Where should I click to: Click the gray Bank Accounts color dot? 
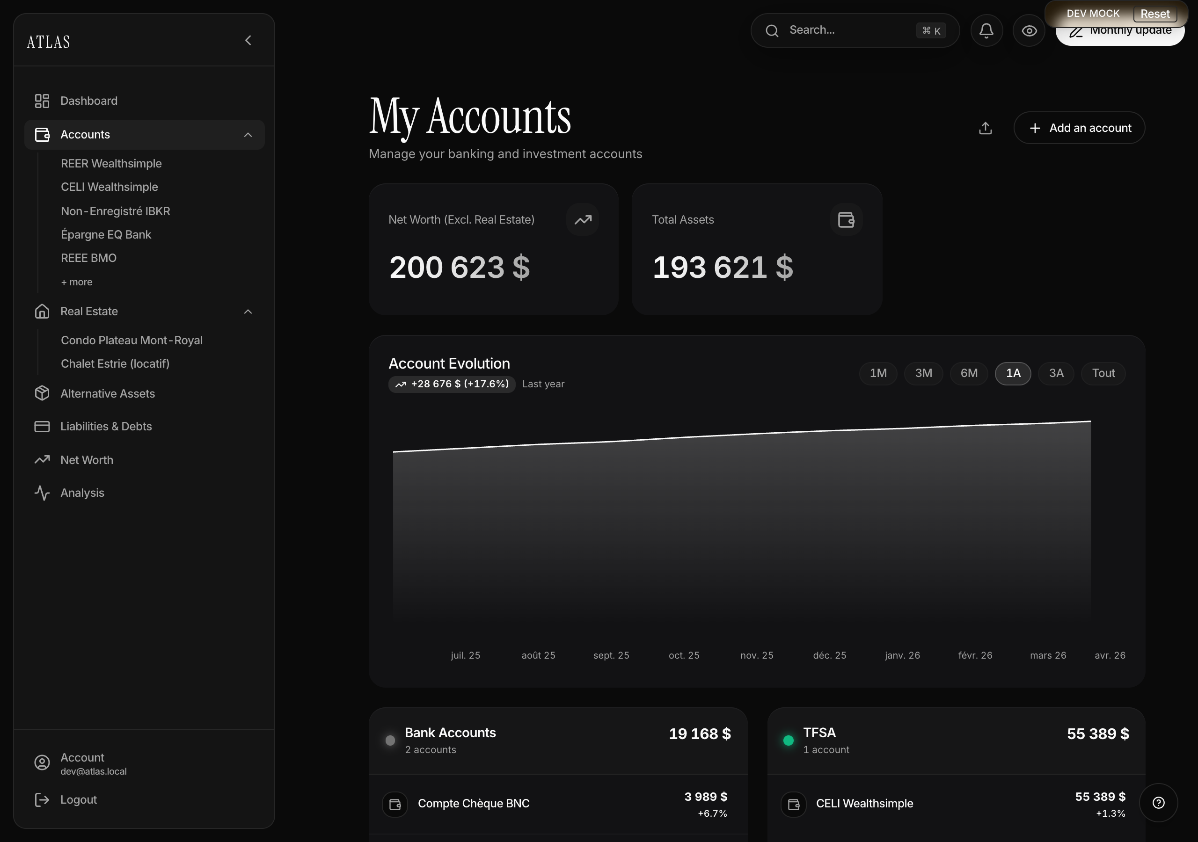pyautogui.click(x=390, y=740)
